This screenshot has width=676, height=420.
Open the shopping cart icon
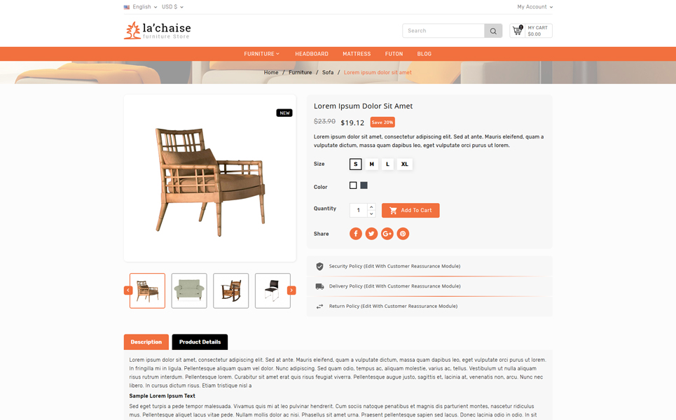[517, 31]
